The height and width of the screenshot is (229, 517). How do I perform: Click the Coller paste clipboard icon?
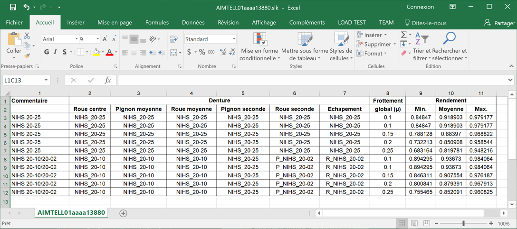tap(14, 39)
